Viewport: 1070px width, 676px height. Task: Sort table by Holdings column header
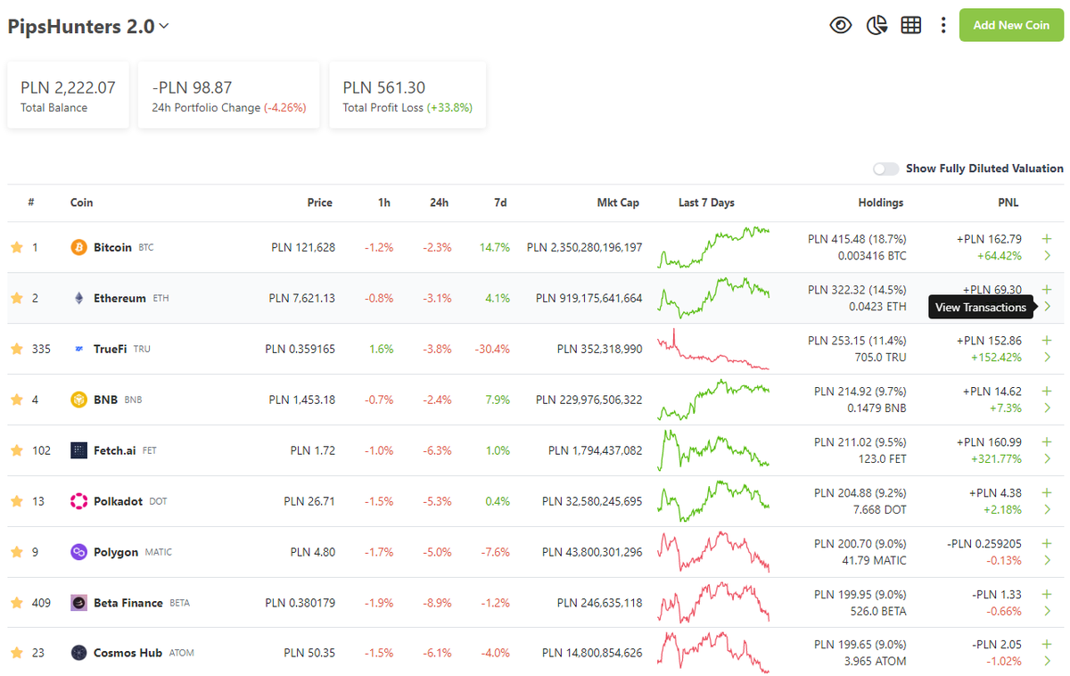coord(881,202)
